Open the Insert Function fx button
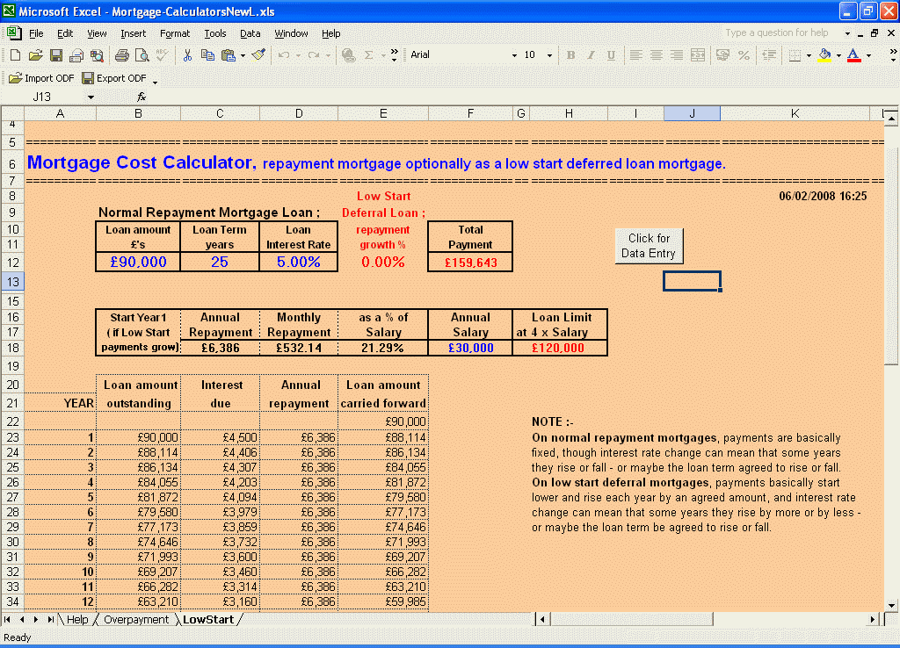Image resolution: width=900 pixels, height=648 pixels. click(x=142, y=97)
